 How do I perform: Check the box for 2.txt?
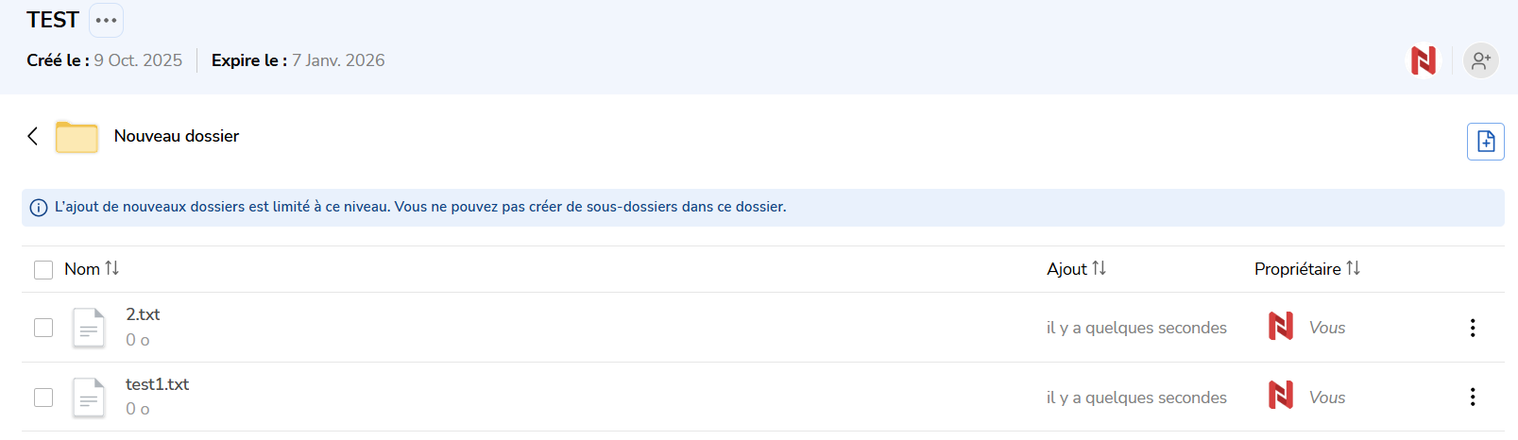(x=43, y=328)
